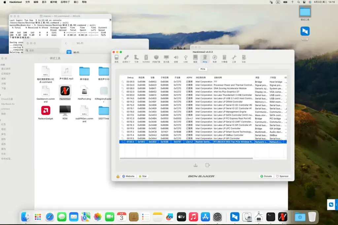This screenshot has height=225, width=338.
Task: Open the 系统 (System) section in Hackintool
Action: click(x=117, y=59)
